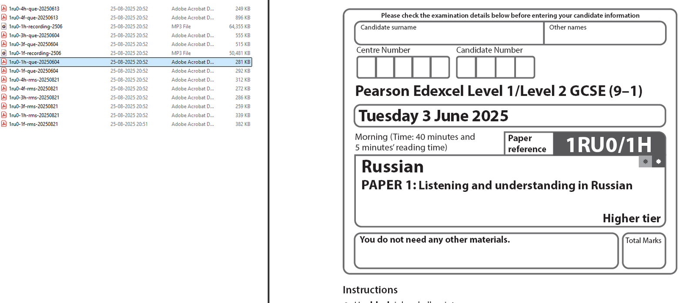Click the Total Marks box in preview
Screen dimensions: 696x303
[644, 251]
